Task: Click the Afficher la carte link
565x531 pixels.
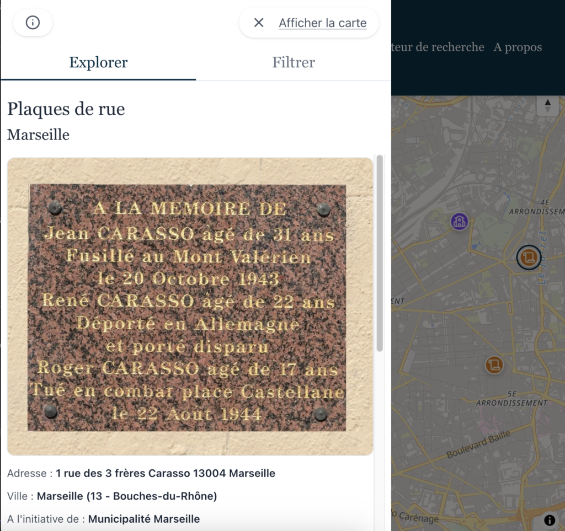Action: [322, 23]
